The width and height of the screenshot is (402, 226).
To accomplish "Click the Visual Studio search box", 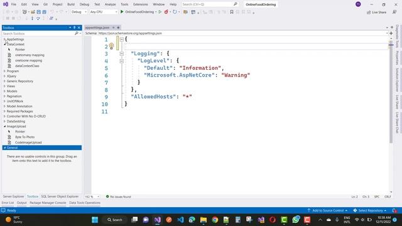I will pos(210,4).
